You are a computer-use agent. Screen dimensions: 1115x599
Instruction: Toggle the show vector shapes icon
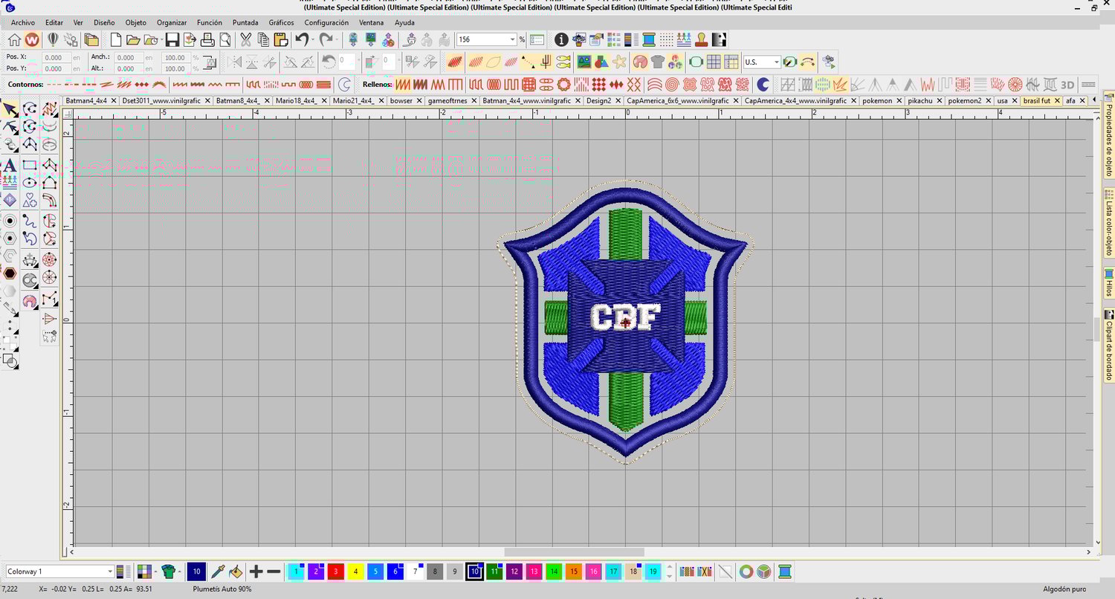[x=601, y=62]
